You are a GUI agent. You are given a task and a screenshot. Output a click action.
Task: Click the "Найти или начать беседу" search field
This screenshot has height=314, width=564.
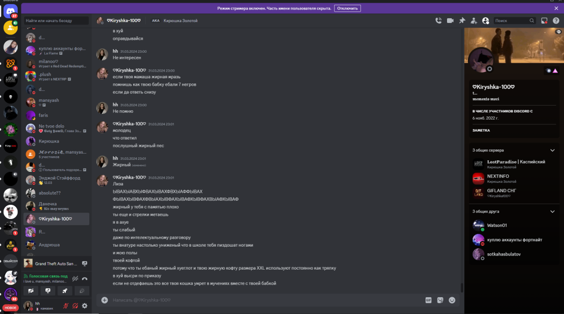[x=56, y=20]
